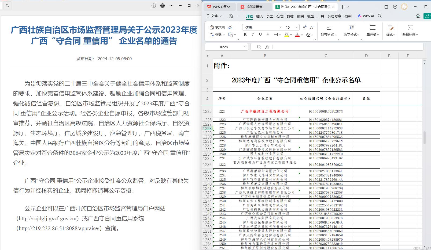
Task: Open the font name dropdown (仿宋)
Action: click(x=280, y=27)
